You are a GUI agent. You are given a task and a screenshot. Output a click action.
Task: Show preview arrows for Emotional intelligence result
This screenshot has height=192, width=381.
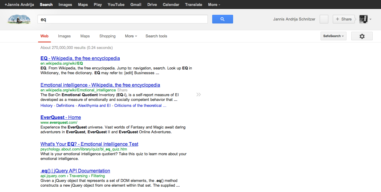click(199, 95)
